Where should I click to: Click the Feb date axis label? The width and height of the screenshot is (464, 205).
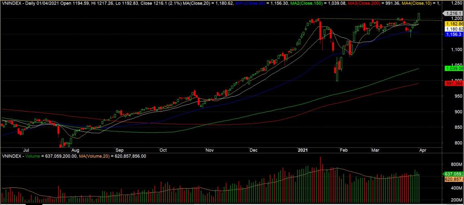point(343,150)
